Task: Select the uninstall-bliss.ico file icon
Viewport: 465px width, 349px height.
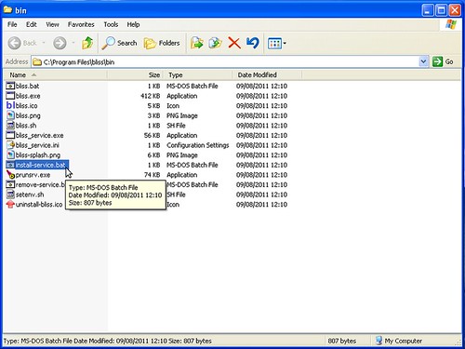Action: tap(10, 205)
